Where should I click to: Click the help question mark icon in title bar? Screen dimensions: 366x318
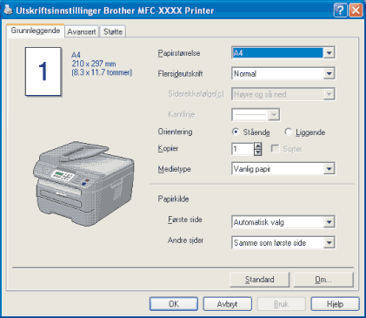341,10
